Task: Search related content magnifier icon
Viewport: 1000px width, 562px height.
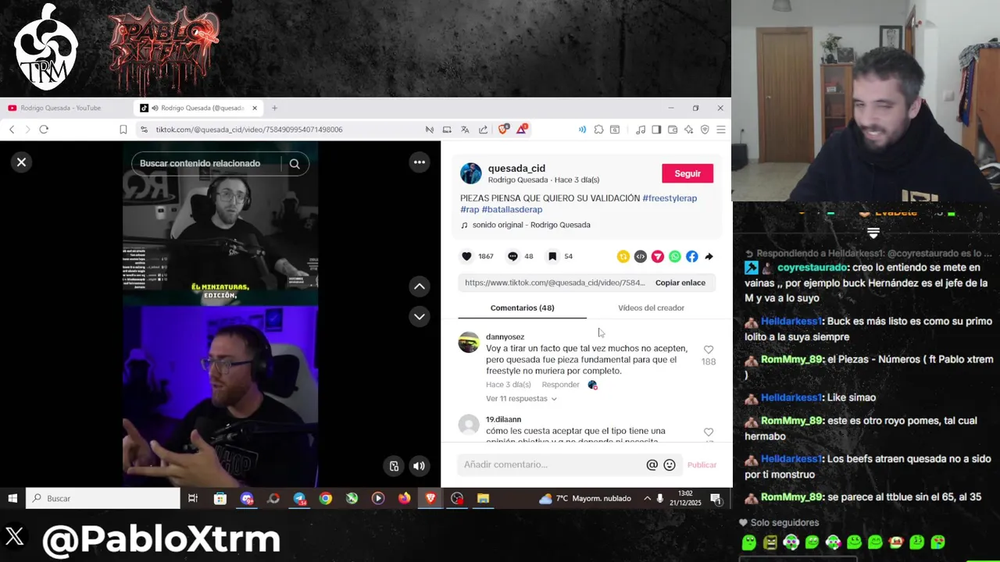Action: [295, 164]
